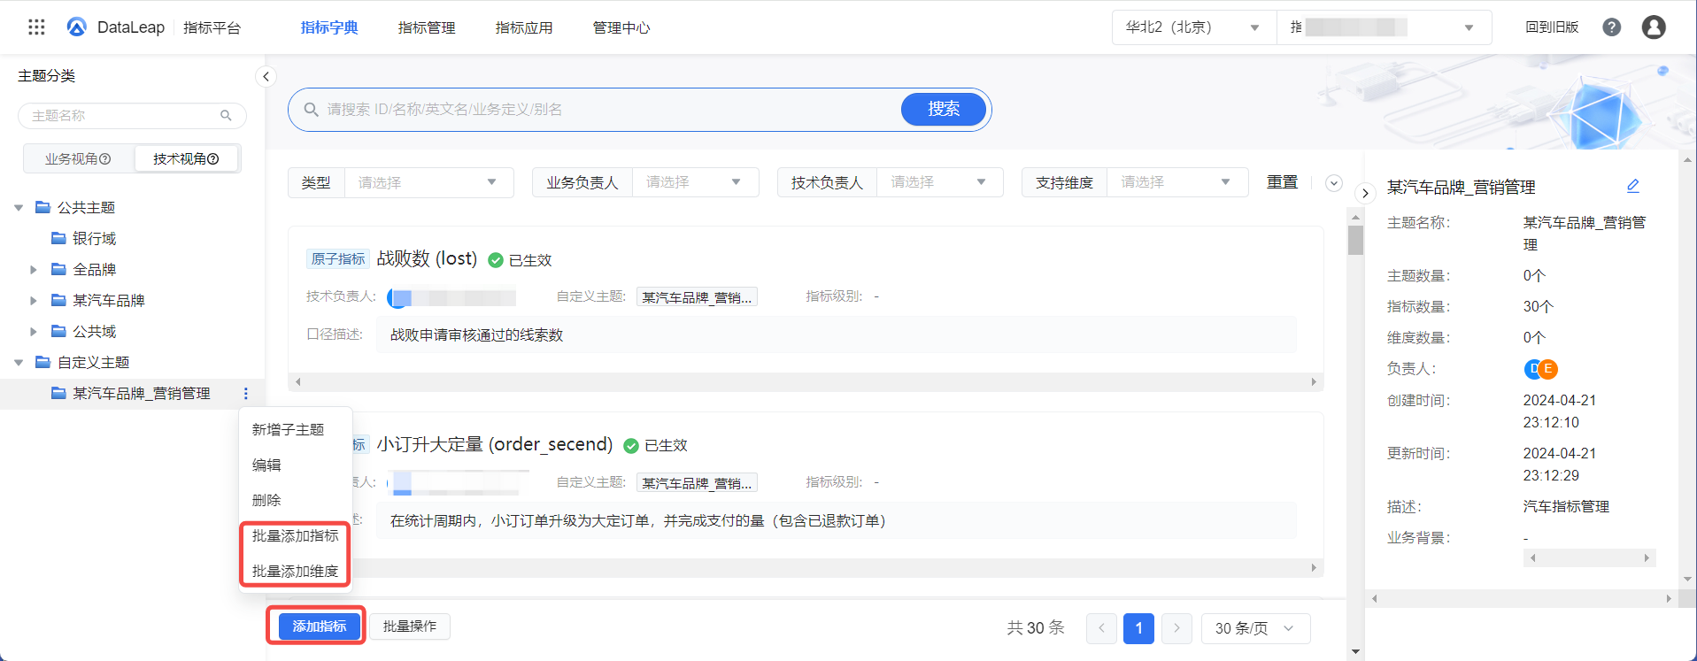Click the 回到旧版 link
The height and width of the screenshot is (661, 1697).
1552,27
